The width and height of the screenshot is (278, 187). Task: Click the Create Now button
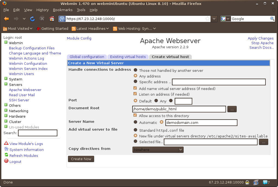pos(81,159)
